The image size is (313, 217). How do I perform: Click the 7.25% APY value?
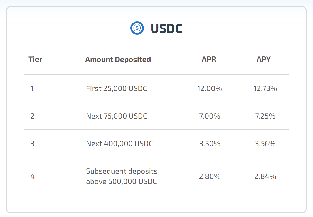pyautogui.click(x=265, y=116)
